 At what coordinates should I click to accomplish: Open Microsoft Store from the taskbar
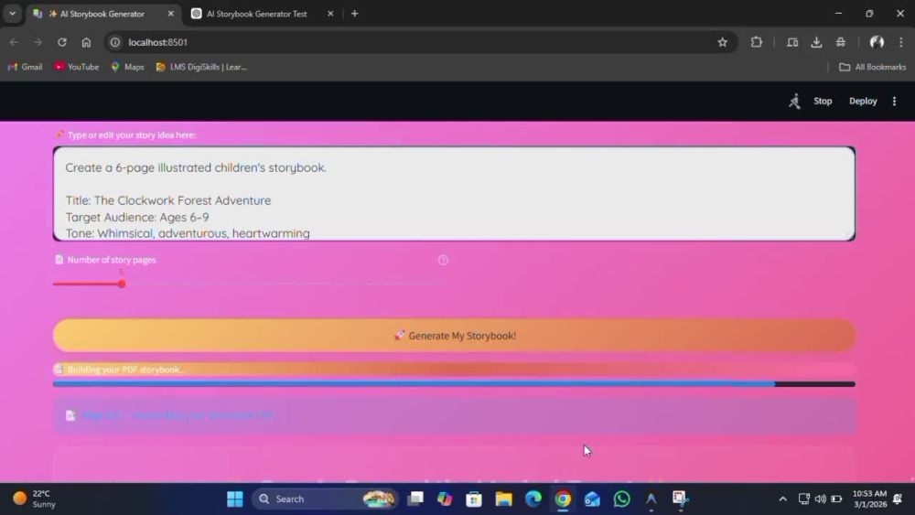coord(474,499)
